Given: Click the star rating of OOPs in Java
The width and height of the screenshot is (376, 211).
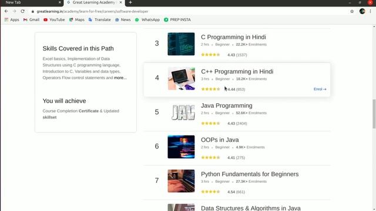Looking at the screenshot, I should (210, 158).
